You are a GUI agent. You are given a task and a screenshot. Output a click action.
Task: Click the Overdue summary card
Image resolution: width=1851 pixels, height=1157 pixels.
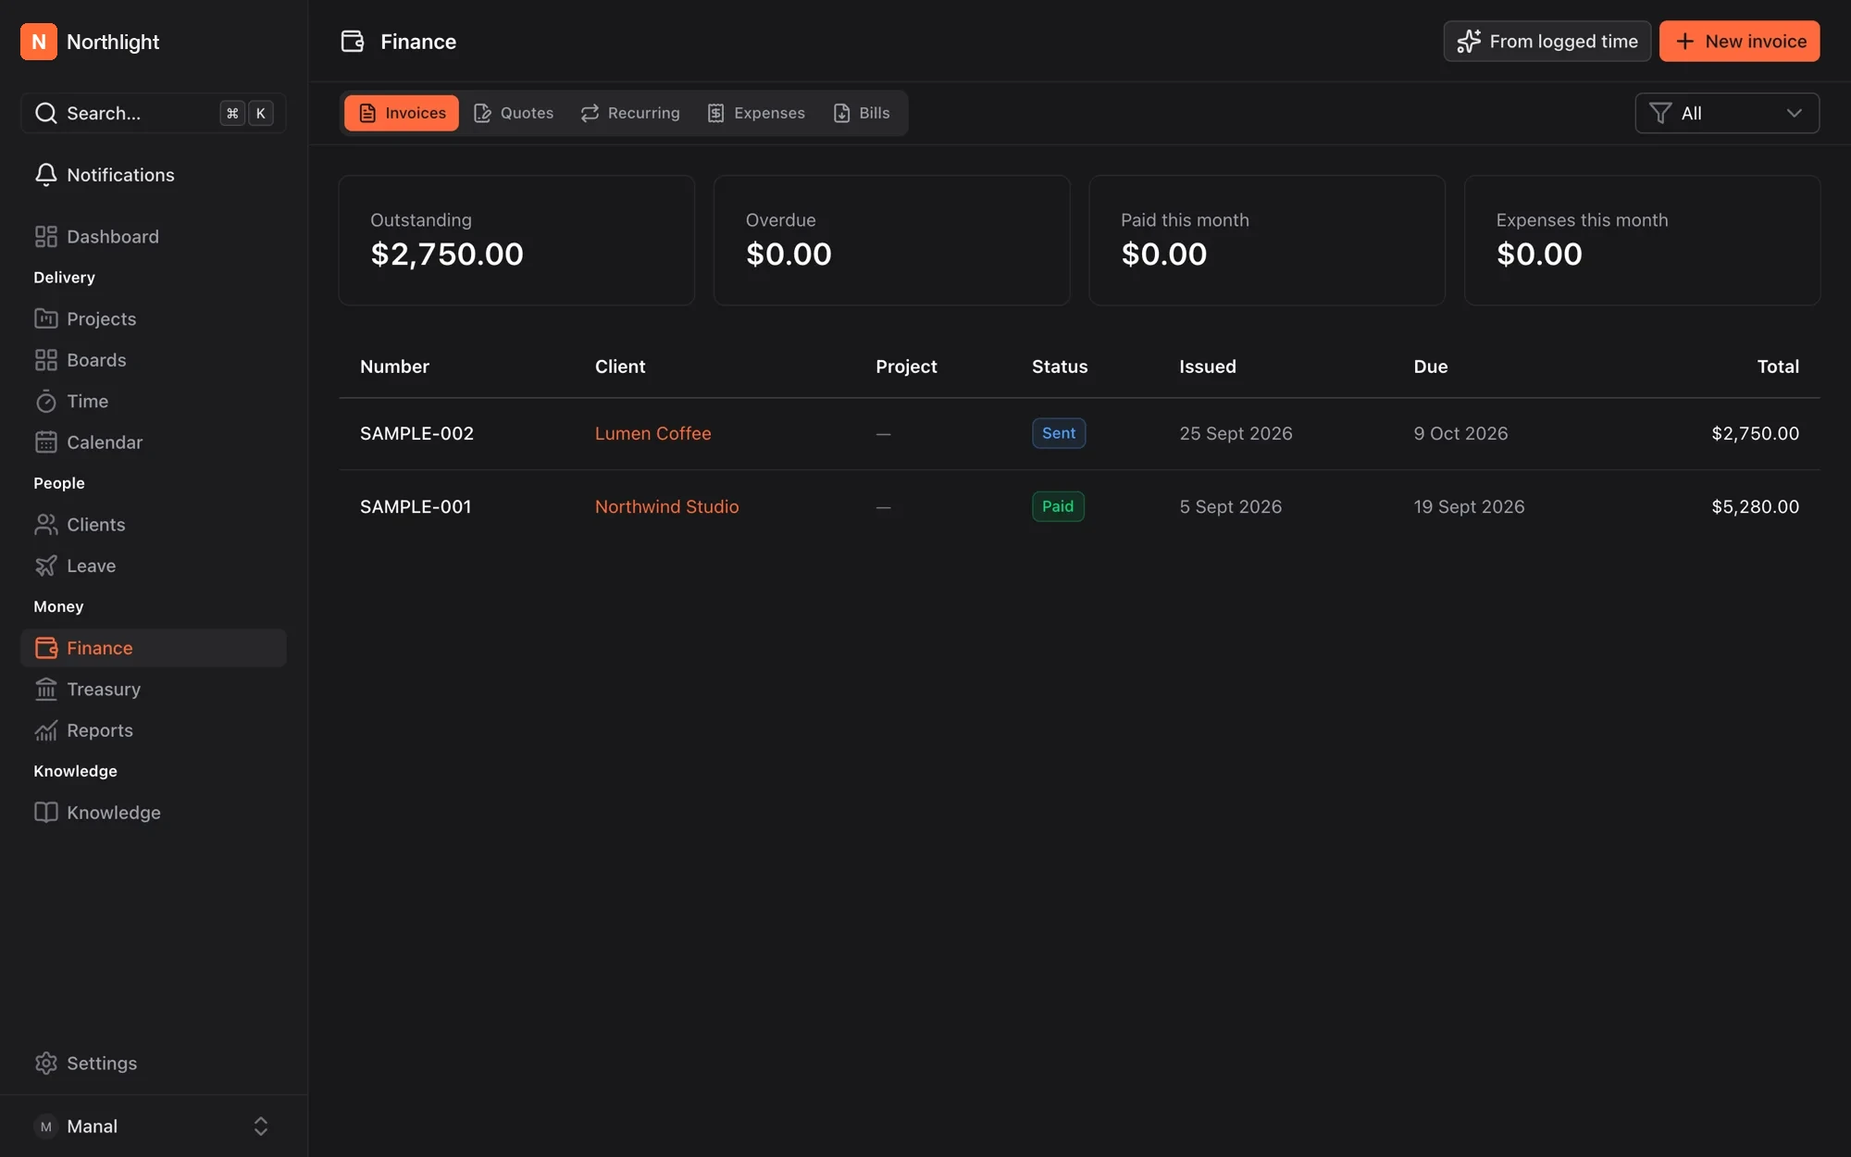(892, 241)
